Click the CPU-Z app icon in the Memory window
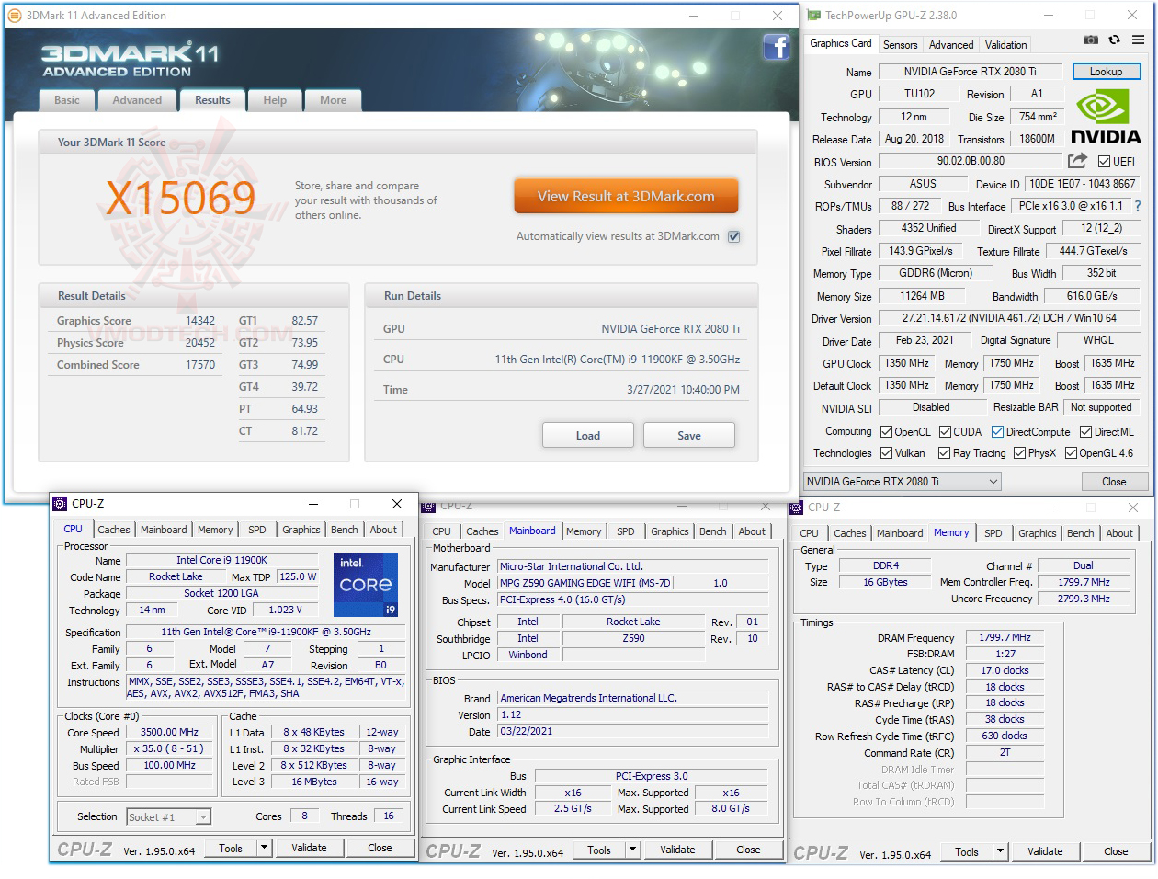1158x879 pixels. (797, 508)
